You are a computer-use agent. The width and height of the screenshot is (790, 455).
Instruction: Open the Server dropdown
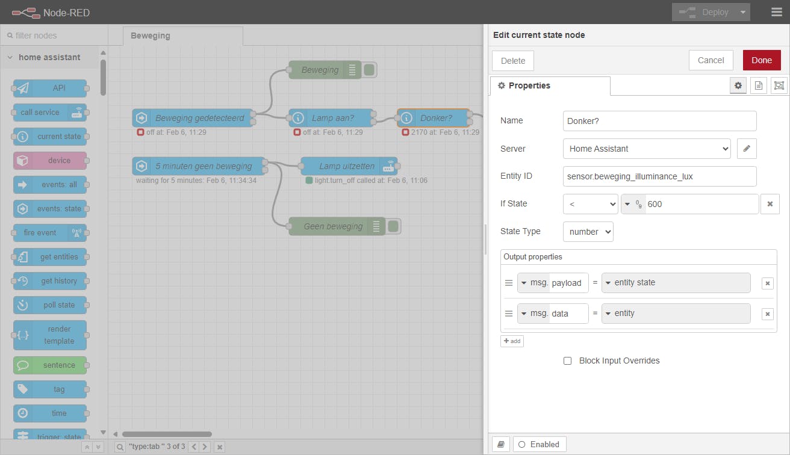pyautogui.click(x=647, y=149)
